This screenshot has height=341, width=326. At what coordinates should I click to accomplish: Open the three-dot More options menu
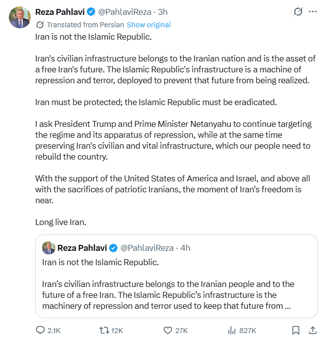(313, 11)
